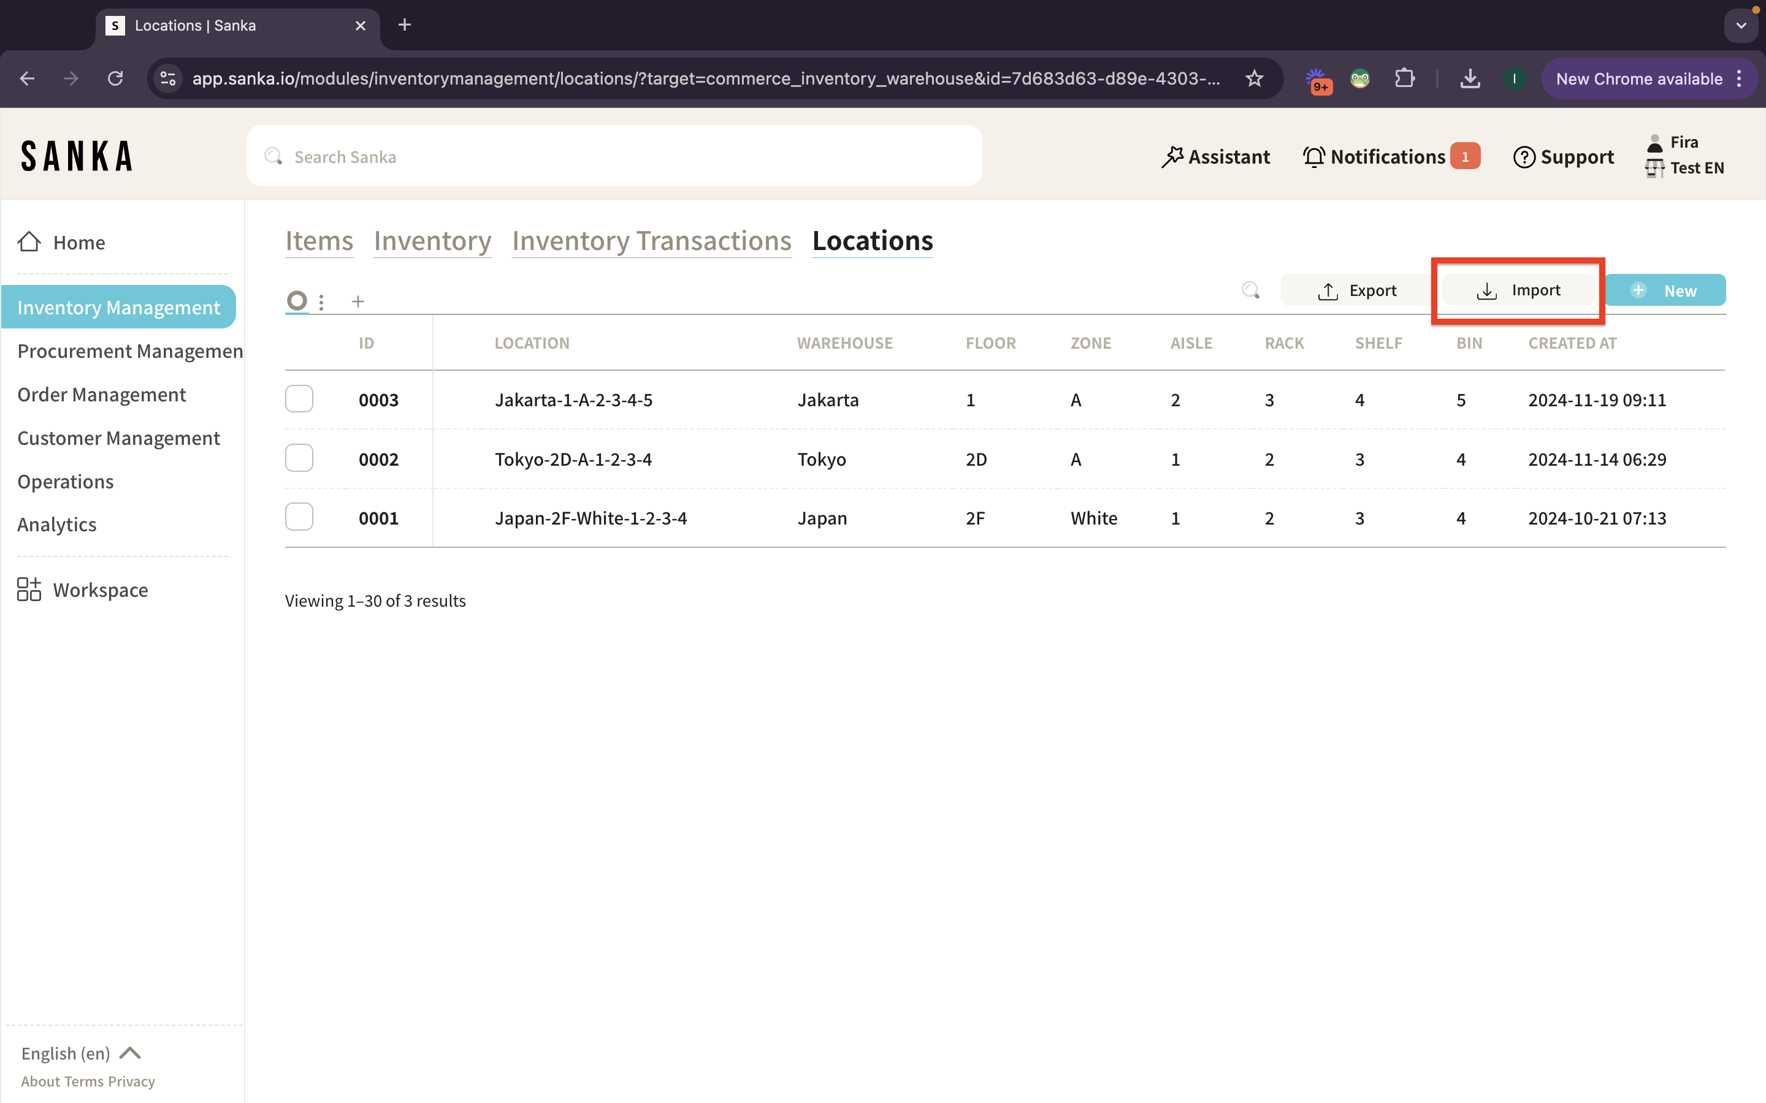This screenshot has width=1766, height=1103.
Task: Tick the checkbox for row 0001
Action: click(x=299, y=517)
